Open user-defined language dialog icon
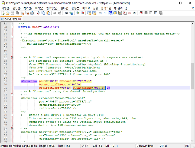The image size is (195, 148). pyautogui.click(x=115, y=13)
